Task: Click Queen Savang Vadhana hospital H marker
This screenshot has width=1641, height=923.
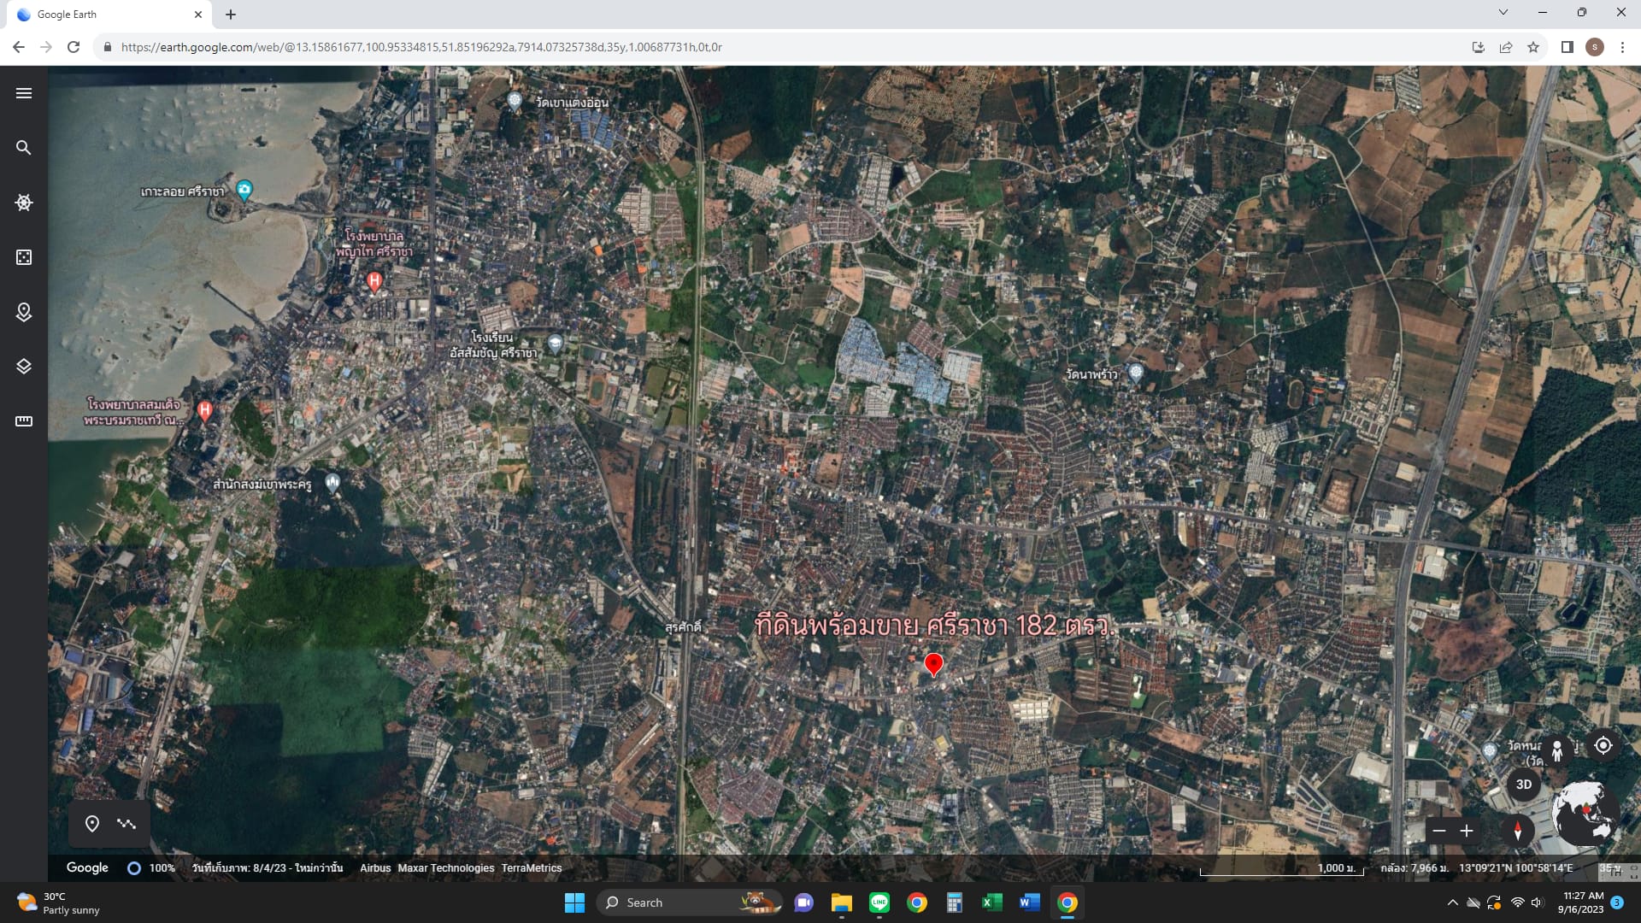Action: click(204, 411)
